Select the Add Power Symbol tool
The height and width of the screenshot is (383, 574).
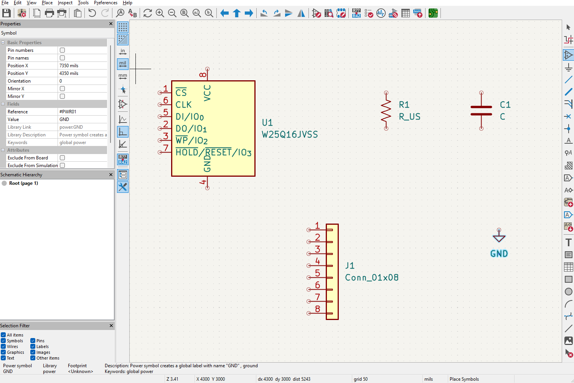(568, 68)
